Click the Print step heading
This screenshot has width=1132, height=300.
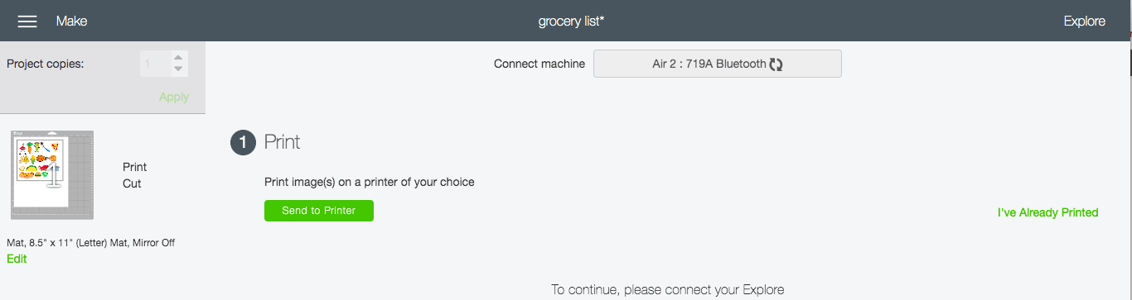point(282,142)
